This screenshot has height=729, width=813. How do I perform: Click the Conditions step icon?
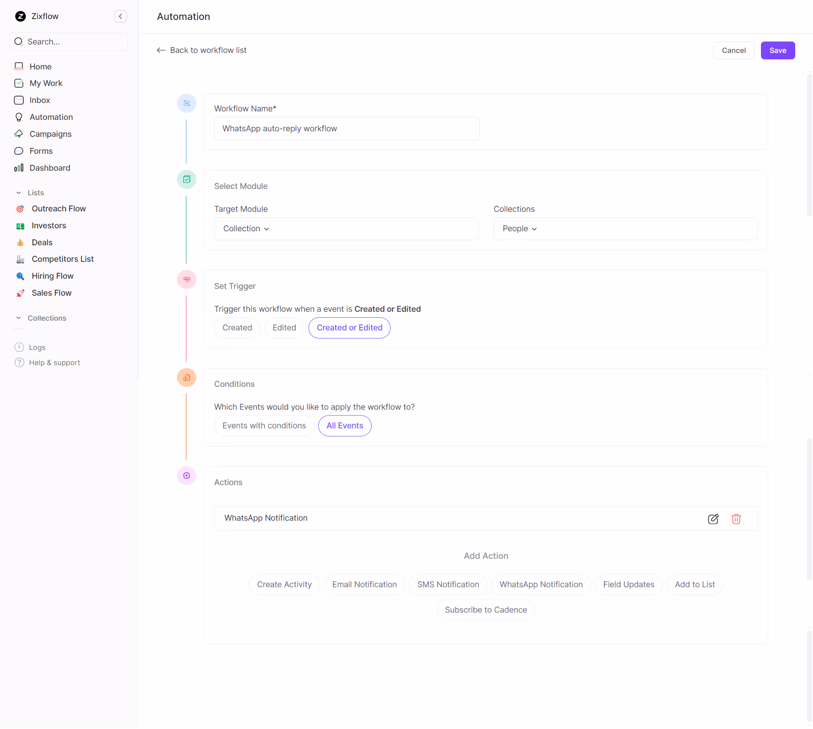tap(187, 378)
